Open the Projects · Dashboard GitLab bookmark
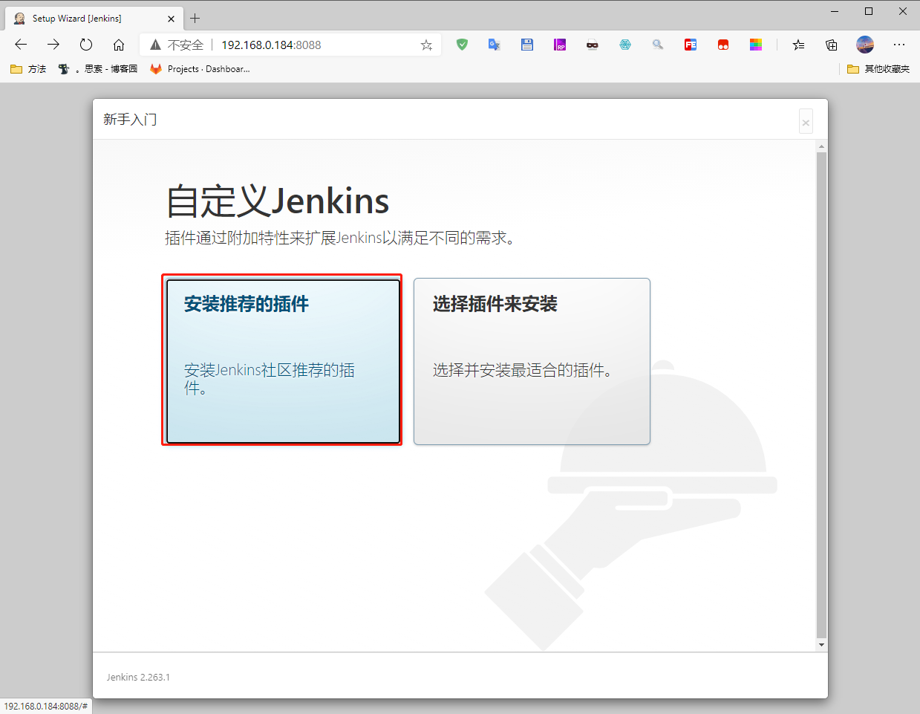This screenshot has width=920, height=714. 200,69
